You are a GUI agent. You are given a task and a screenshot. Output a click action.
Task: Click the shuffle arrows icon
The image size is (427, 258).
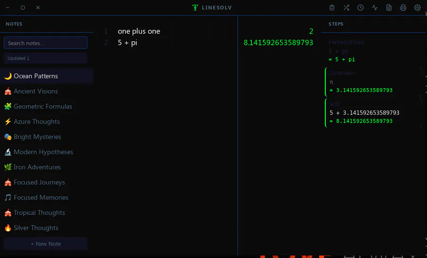click(346, 8)
